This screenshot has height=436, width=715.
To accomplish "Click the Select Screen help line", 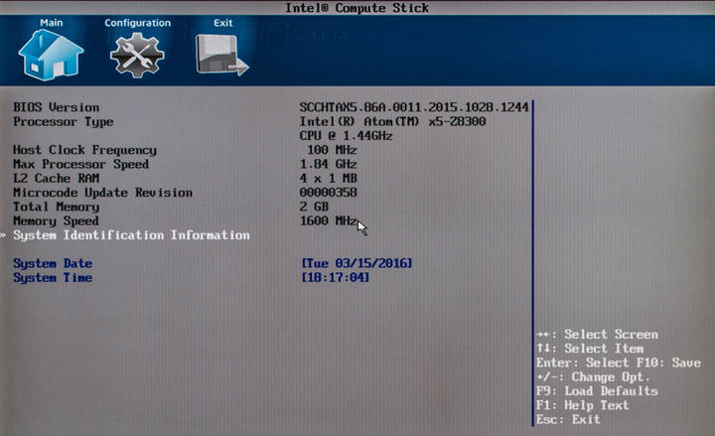I will pos(598,335).
